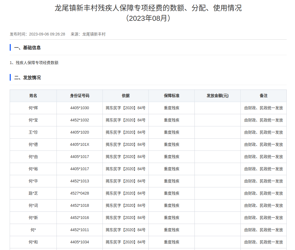Click the page title about 龙尾镇新丰村残疾人保障专项经费
The image size is (295, 250).
148,13
